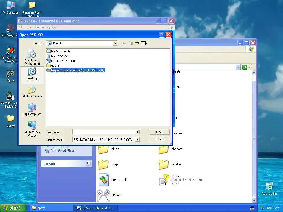Open the Config menu in ePSXe
Viewport: 283px width, 212px height.
(40, 27)
